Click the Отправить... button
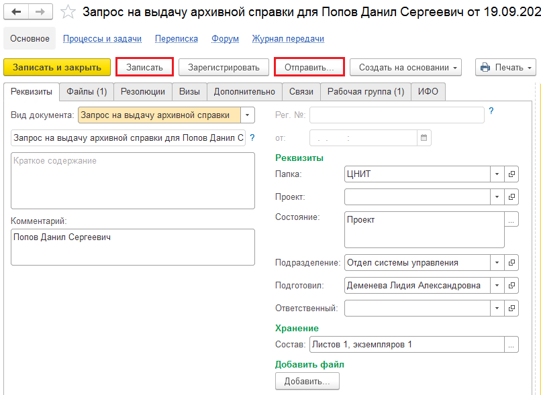541x395 pixels. pos(309,67)
